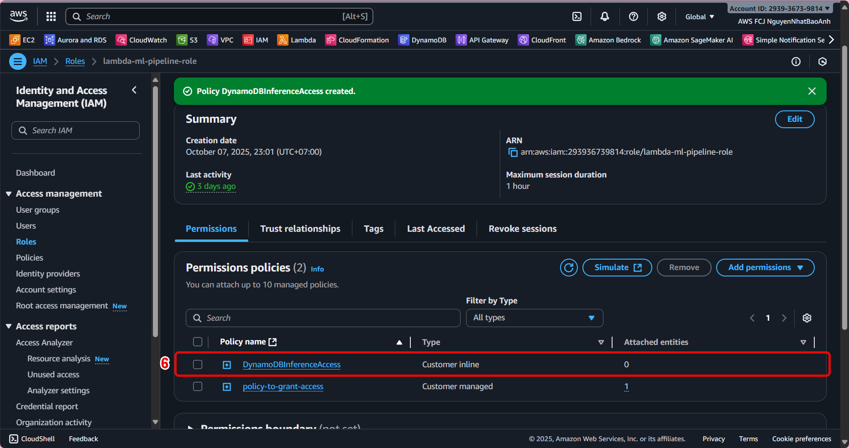Open the Lambda service shortcut
849x448 pixels.
[297, 40]
